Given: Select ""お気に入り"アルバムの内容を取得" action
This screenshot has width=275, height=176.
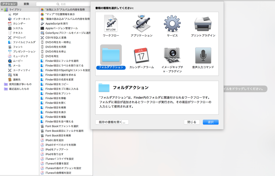Looking at the screenshot, I should pos(65,9).
